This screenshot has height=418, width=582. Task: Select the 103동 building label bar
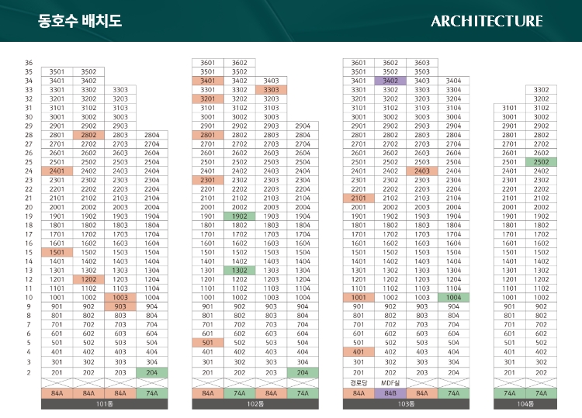click(406, 404)
